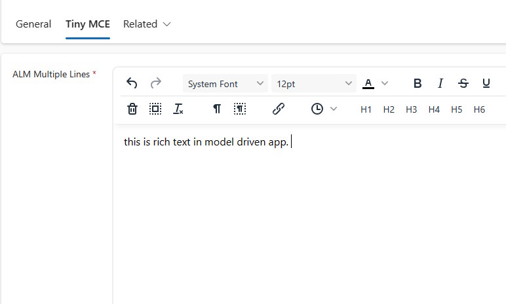The image size is (506, 304).
Task: Select the Tiny MCE tab
Action: coord(88,24)
